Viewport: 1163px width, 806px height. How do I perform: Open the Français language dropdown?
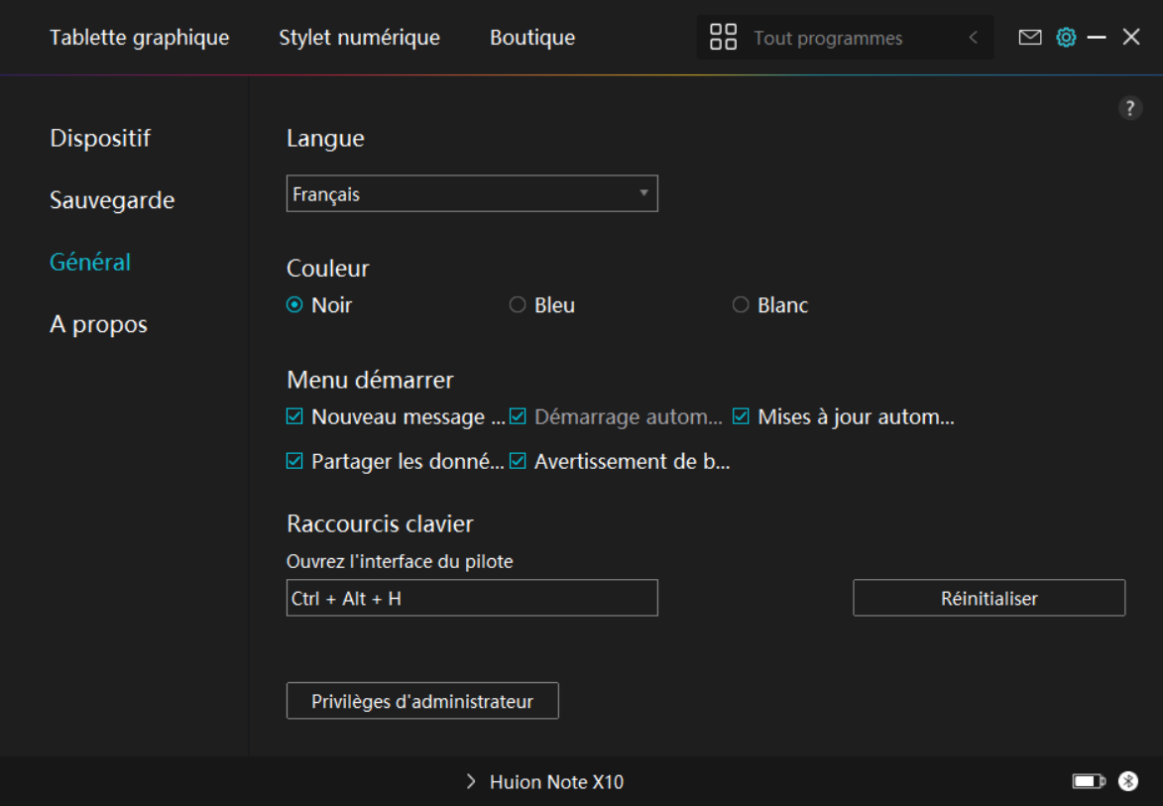pyautogui.click(x=472, y=194)
